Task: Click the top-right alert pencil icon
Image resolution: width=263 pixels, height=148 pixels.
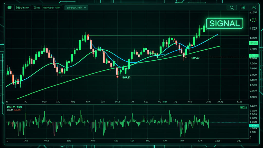Action: [x=254, y=7]
